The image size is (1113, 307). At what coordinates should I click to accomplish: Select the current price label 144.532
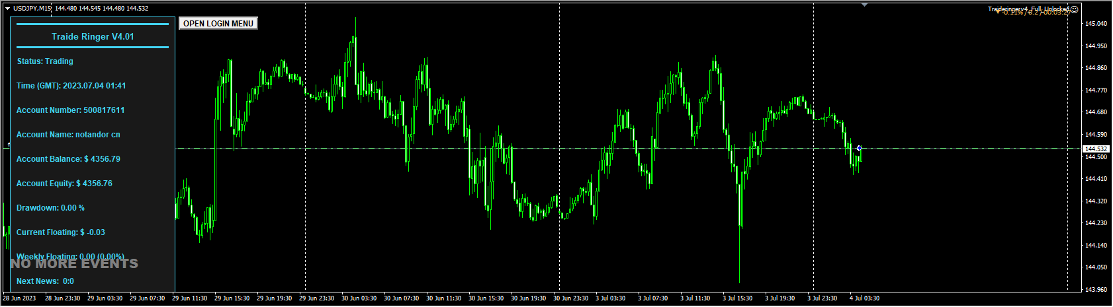click(1096, 149)
